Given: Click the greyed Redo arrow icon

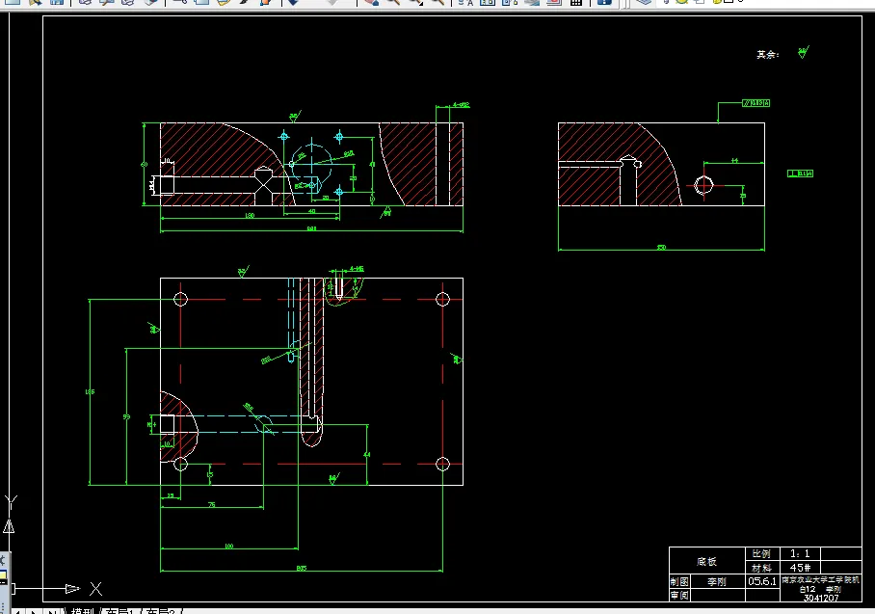Looking at the screenshot, I should pyautogui.click(x=332, y=2).
